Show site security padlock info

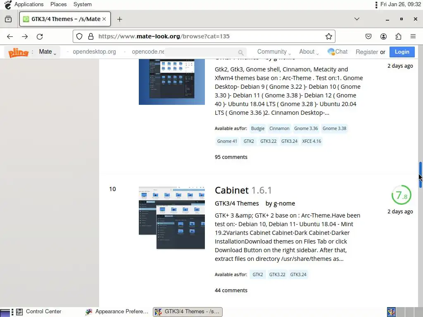91,36
